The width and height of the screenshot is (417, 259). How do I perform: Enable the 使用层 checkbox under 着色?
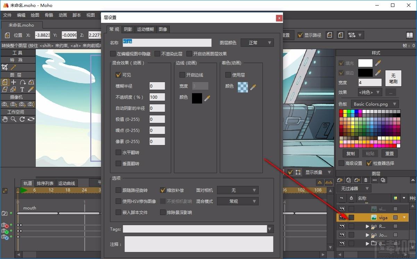[x=228, y=75]
